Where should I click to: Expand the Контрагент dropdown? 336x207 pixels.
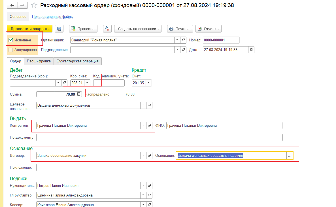click(x=143, y=126)
